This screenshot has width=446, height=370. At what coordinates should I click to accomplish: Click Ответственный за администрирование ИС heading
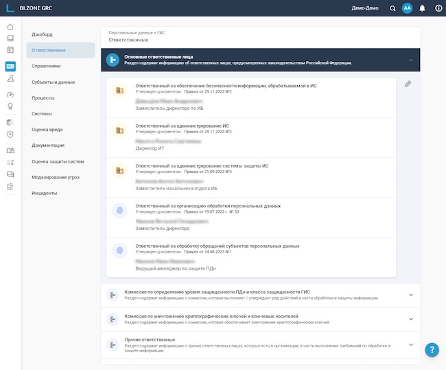point(182,126)
